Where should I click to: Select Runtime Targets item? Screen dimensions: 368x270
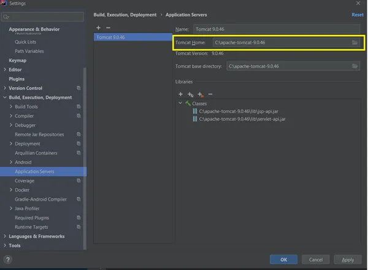[31, 227]
